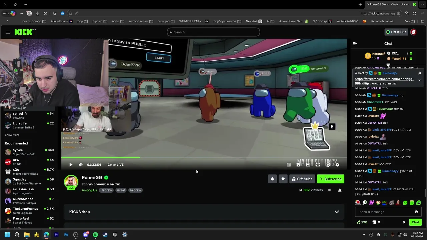Open video player settings gear
The image size is (427, 240).
pyautogui.click(x=338, y=165)
